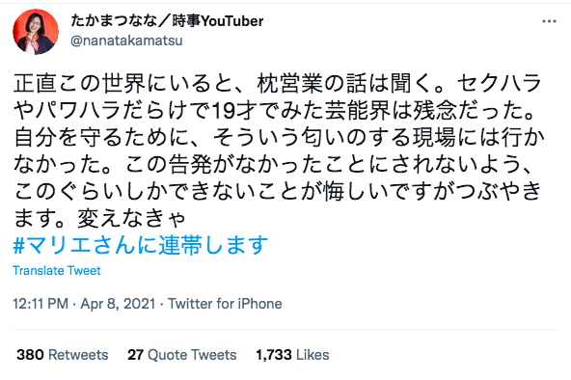Image resolution: width=571 pixels, height=380 pixels.
Task: Visit the @nanatakamatsu handle
Action: click(x=126, y=41)
